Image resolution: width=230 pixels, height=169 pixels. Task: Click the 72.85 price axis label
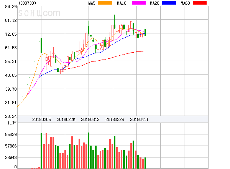click(x=11, y=34)
